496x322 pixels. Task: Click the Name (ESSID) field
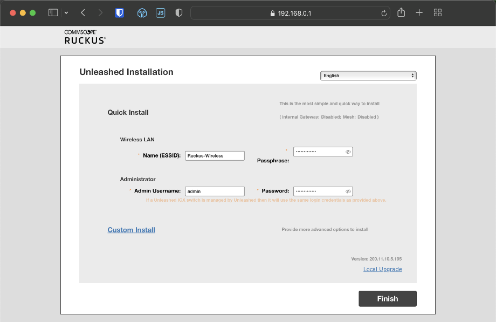(x=215, y=156)
